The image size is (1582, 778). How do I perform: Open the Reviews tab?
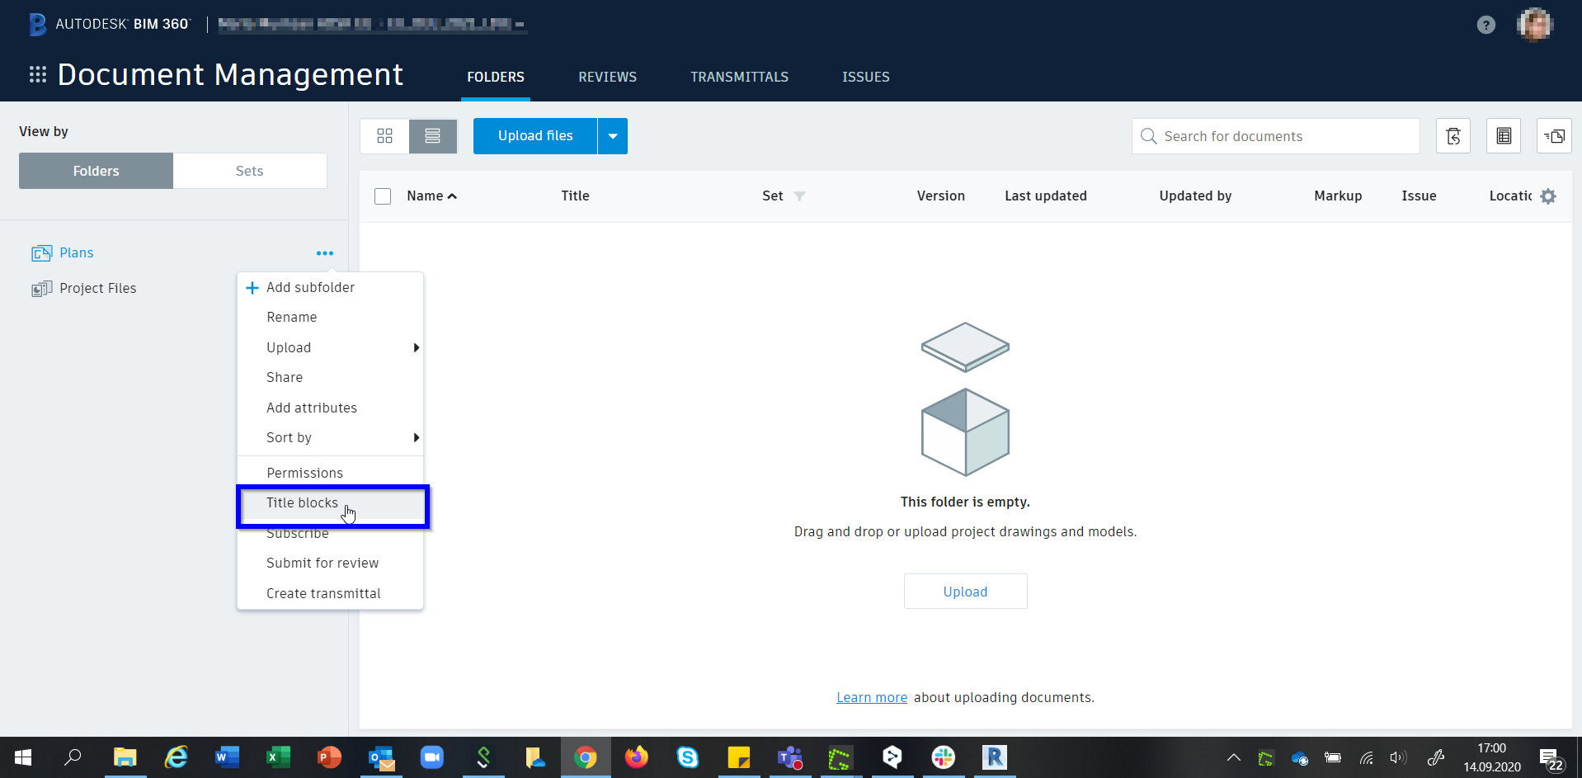(x=608, y=77)
